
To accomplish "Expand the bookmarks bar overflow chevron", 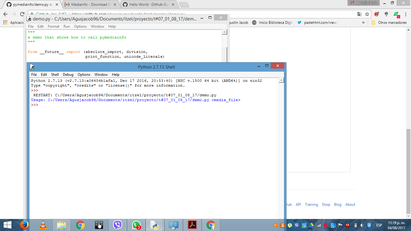I will click(363, 23).
